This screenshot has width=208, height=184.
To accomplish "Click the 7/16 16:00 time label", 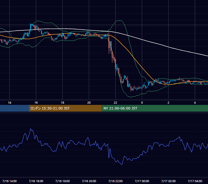I will point(36,181).
